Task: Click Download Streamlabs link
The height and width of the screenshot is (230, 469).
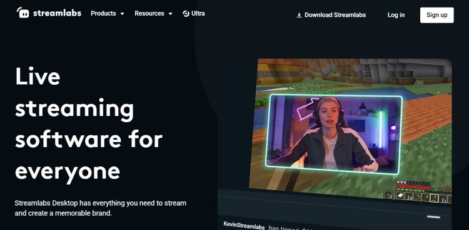Action: (x=335, y=15)
